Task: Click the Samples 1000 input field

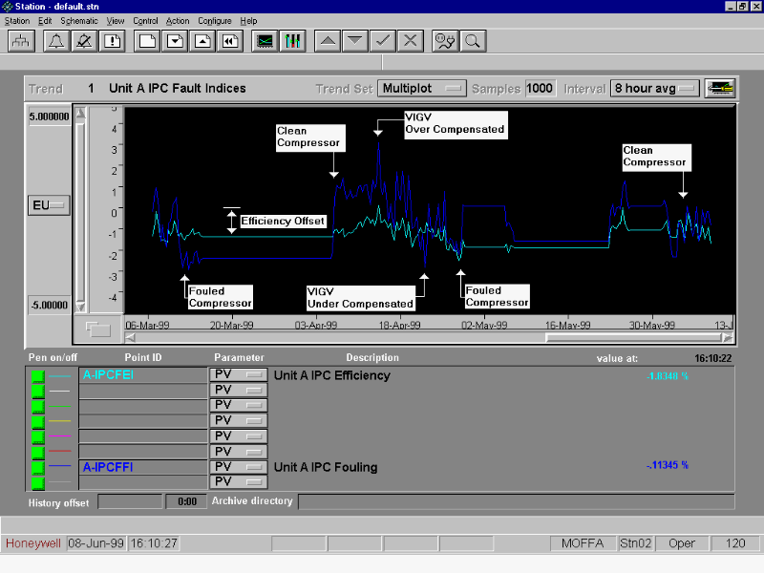Action: click(540, 88)
